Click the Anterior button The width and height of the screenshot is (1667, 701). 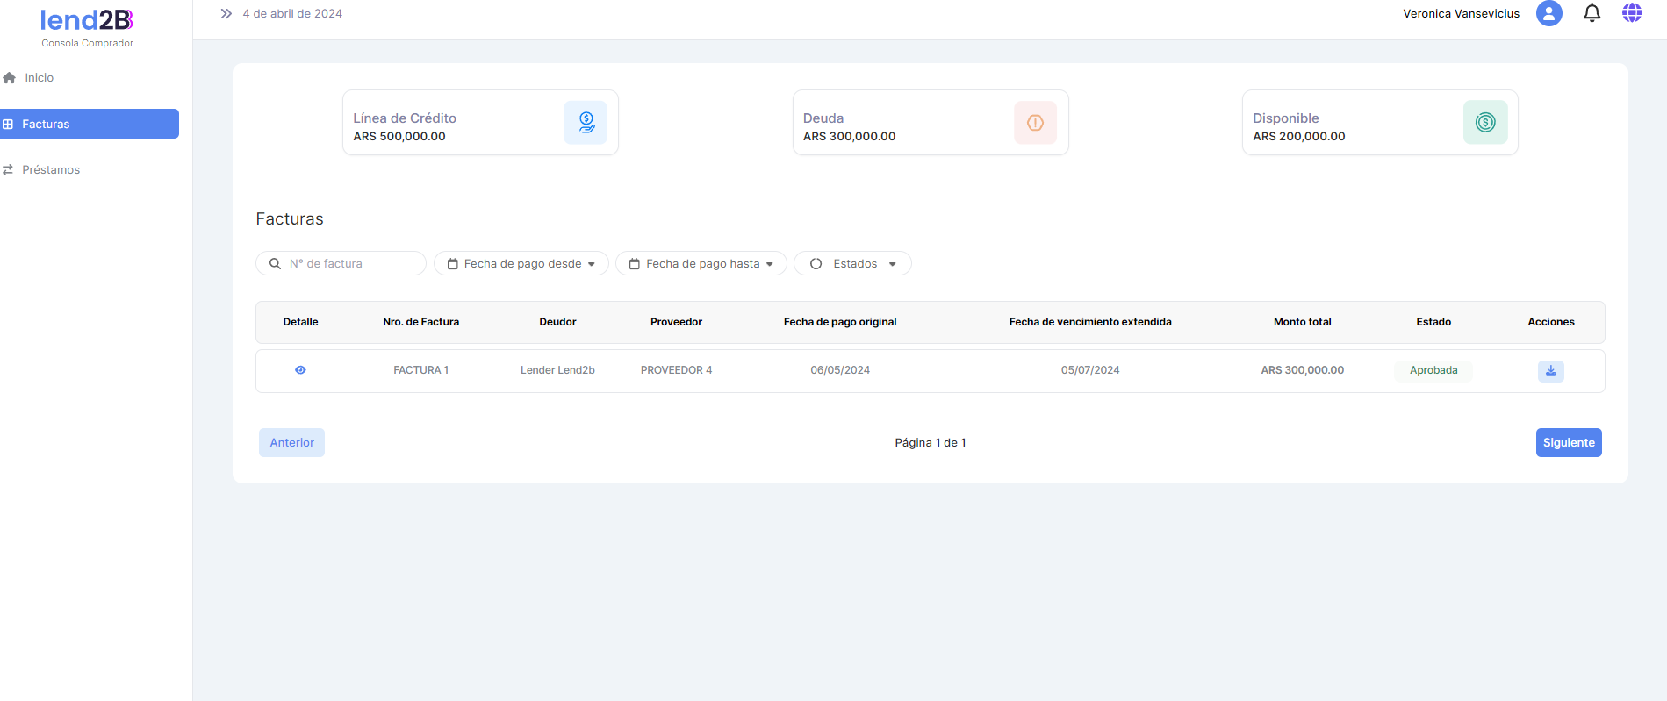(291, 443)
